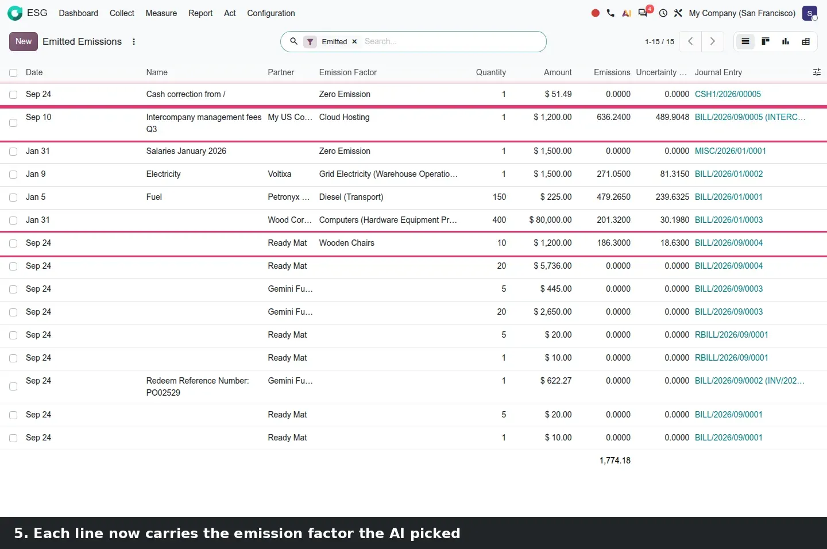Go to previous page of records

tap(690, 41)
